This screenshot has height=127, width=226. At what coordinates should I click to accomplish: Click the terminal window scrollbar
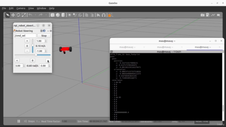click(223, 108)
